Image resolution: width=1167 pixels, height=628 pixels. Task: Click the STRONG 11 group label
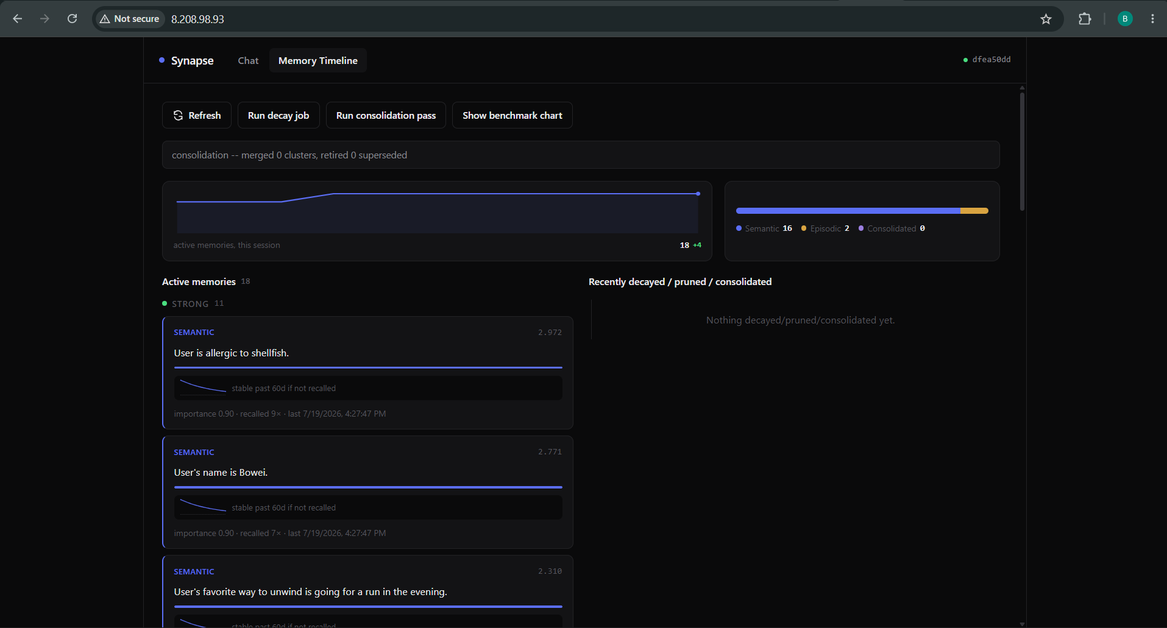pyautogui.click(x=193, y=303)
